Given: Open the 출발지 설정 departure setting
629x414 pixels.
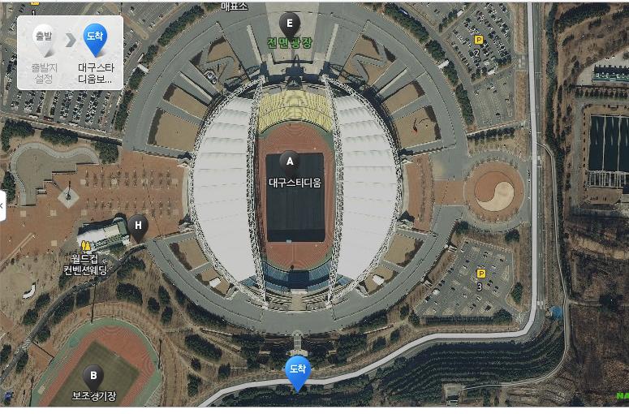Looking at the screenshot, I should point(44,73).
